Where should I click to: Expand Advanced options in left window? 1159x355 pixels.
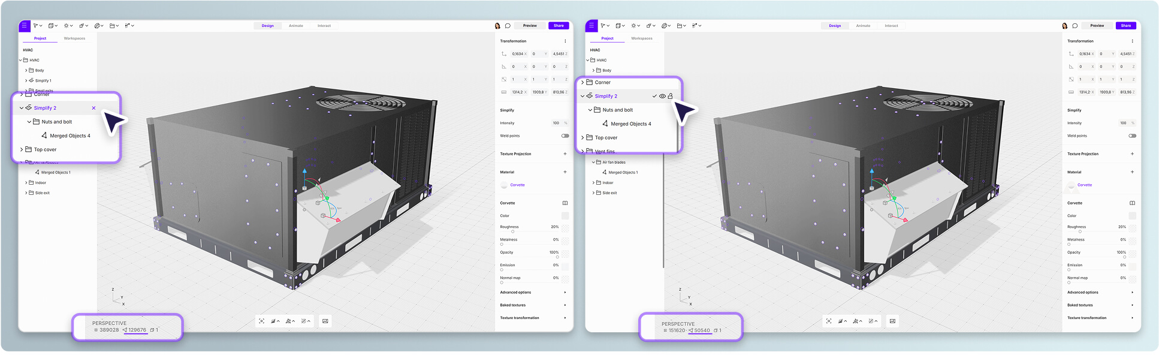point(565,293)
